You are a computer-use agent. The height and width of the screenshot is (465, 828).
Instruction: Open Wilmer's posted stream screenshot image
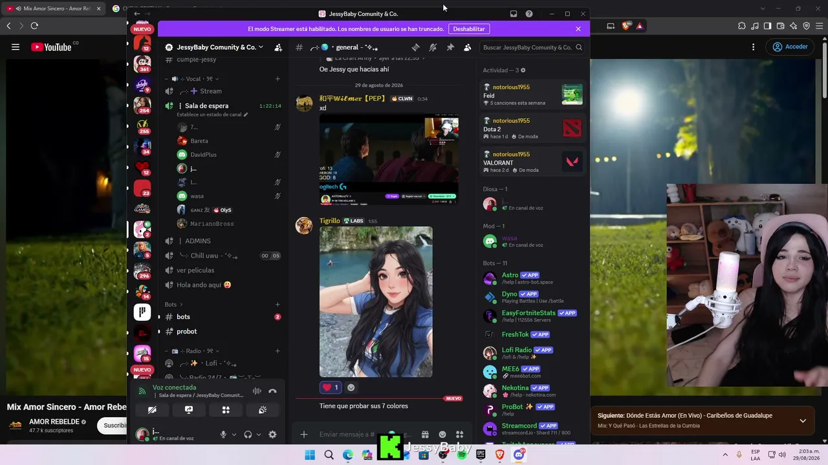point(389,160)
